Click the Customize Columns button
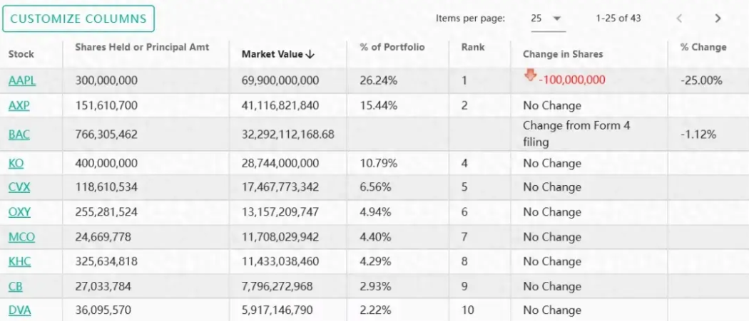This screenshot has width=749, height=321. (78, 19)
